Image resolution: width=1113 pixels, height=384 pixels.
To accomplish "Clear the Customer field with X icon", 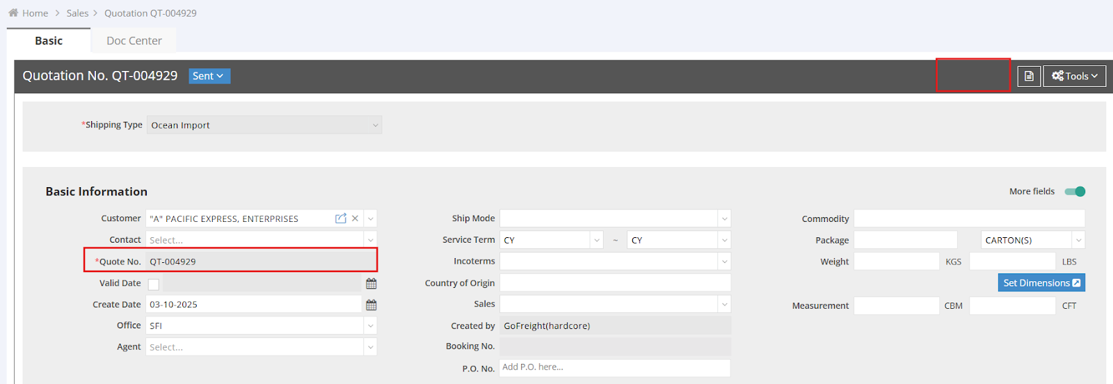I will pos(355,218).
